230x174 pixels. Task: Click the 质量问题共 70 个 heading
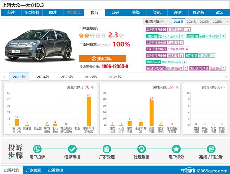[81, 87]
